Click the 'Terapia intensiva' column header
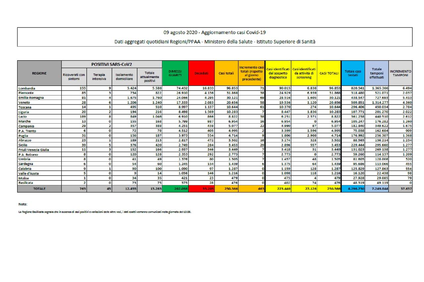This screenshot has width=424, height=282. pyautogui.click(x=99, y=77)
